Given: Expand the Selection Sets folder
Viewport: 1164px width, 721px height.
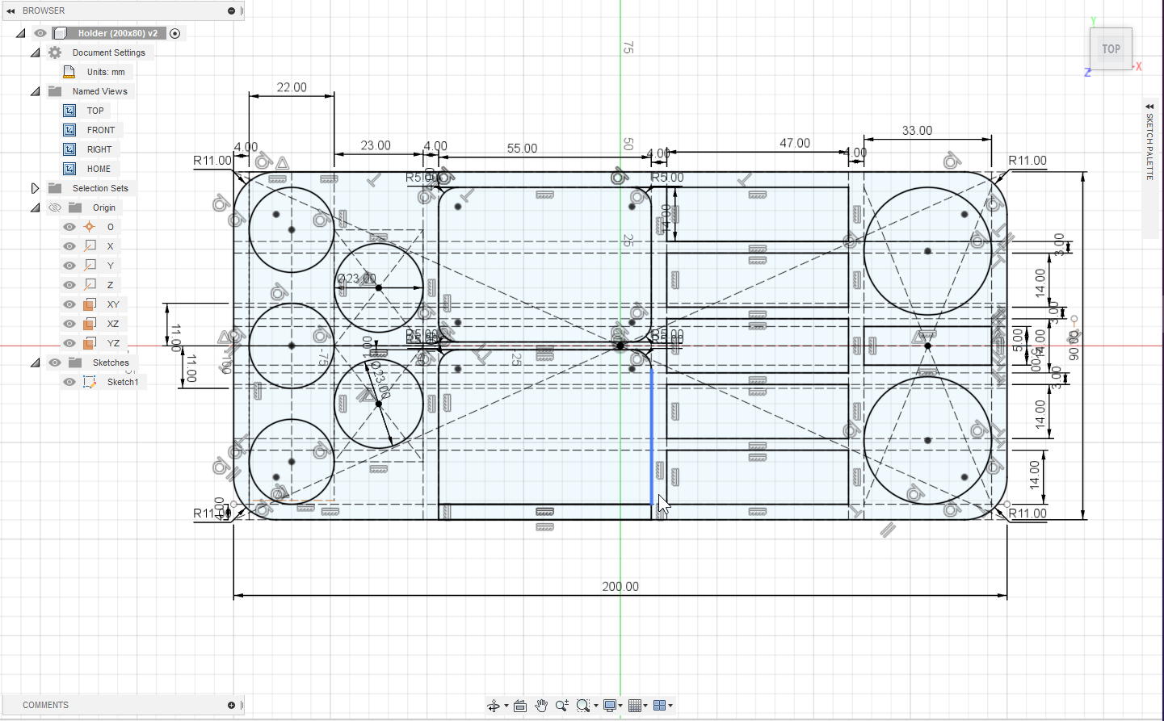Looking at the screenshot, I should [x=35, y=188].
